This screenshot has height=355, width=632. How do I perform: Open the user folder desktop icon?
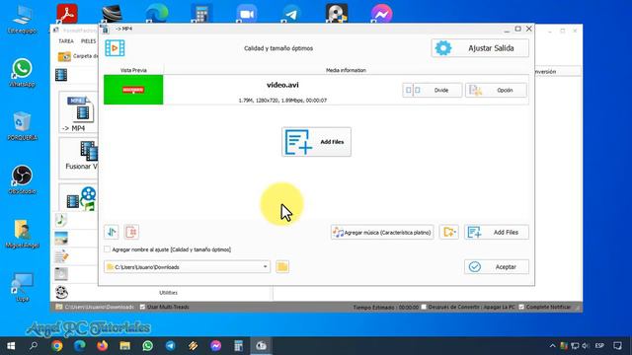pyautogui.click(x=22, y=234)
